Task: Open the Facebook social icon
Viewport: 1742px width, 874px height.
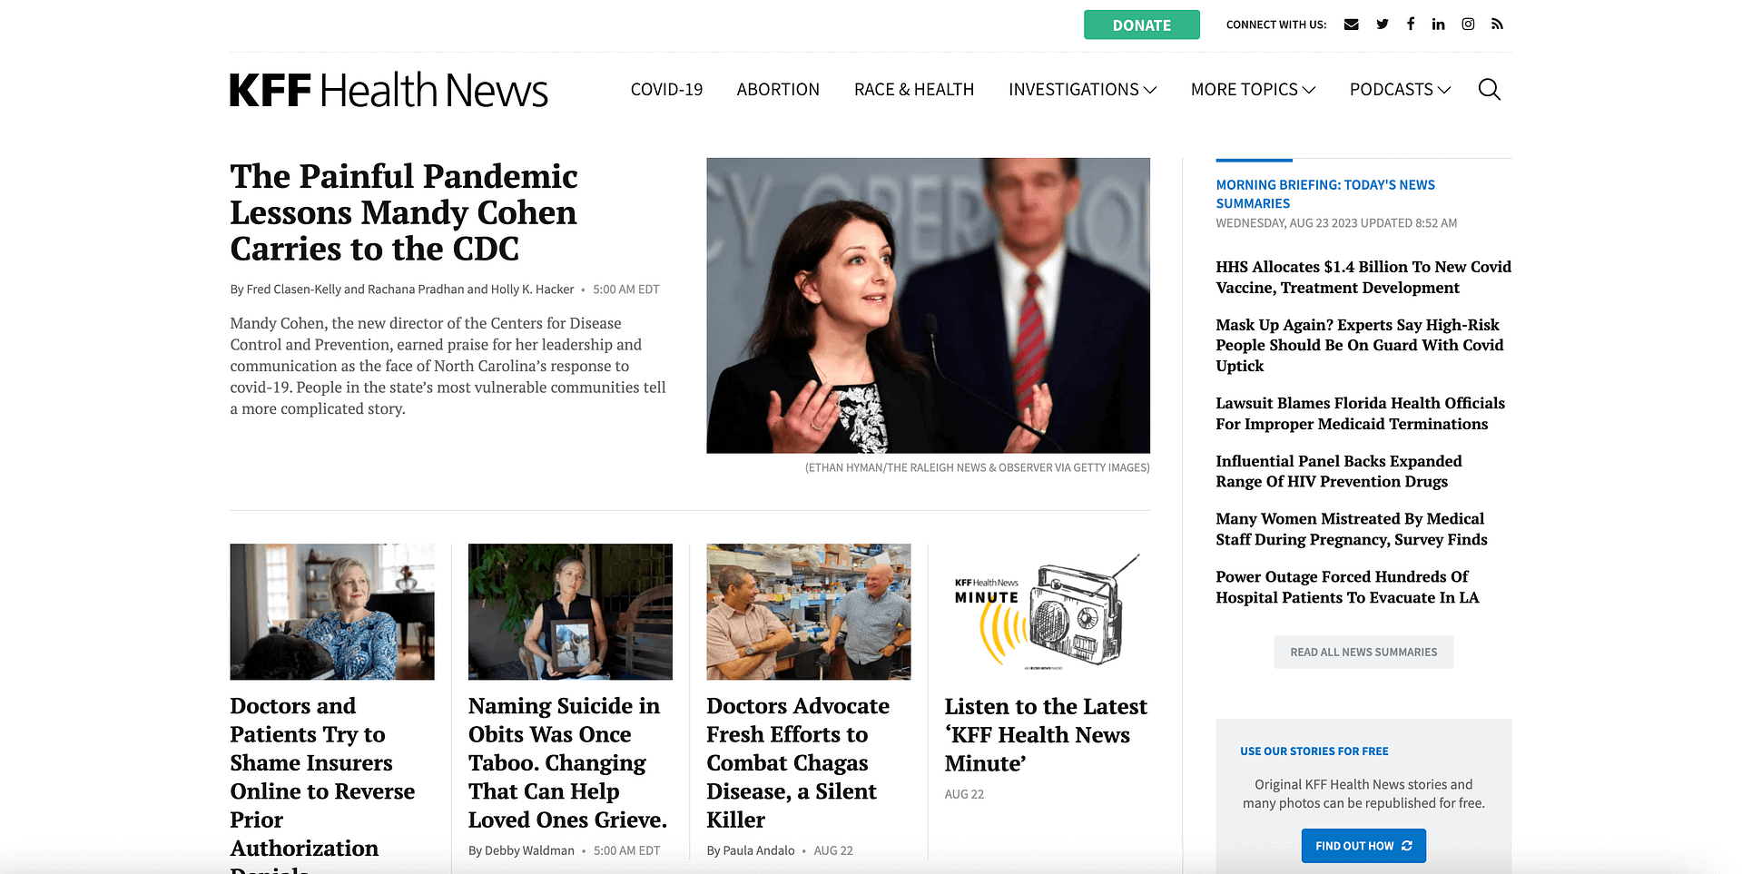Action: pyautogui.click(x=1411, y=25)
